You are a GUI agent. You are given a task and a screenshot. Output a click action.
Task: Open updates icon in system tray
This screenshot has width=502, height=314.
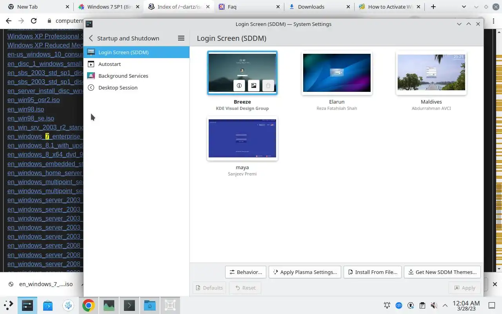tap(411, 305)
